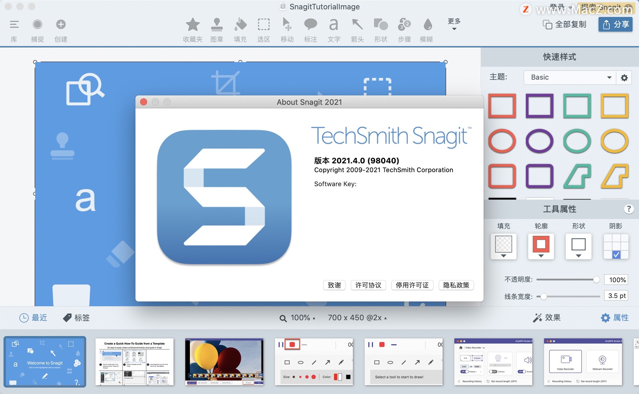Select the balloons video thumbnail
Image resolution: width=639 pixels, height=394 pixels.
(224, 362)
